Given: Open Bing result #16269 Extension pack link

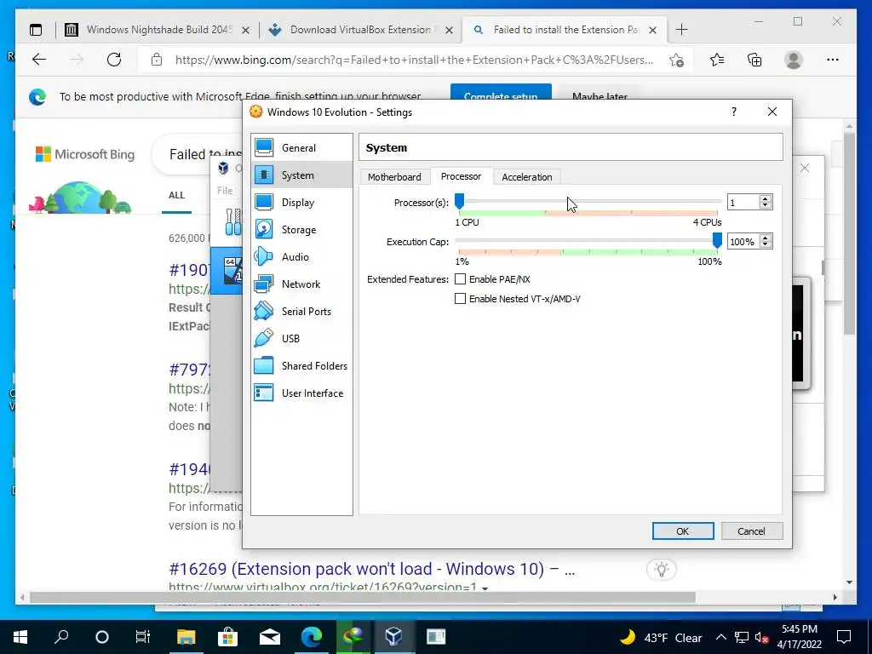Looking at the screenshot, I should pyautogui.click(x=371, y=569).
